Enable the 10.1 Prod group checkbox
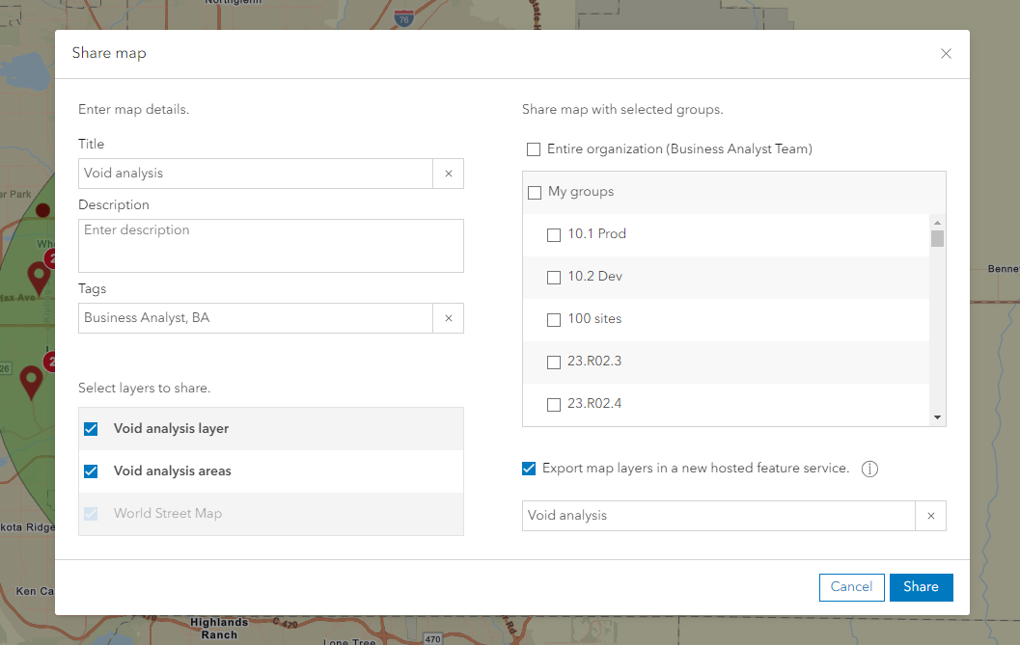 (x=553, y=234)
